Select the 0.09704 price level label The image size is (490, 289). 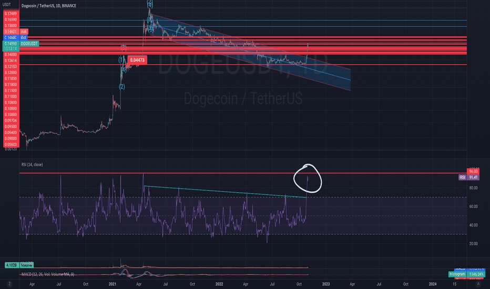click(x=11, y=120)
